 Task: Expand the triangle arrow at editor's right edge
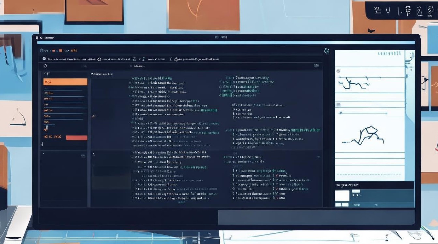coord(319,157)
